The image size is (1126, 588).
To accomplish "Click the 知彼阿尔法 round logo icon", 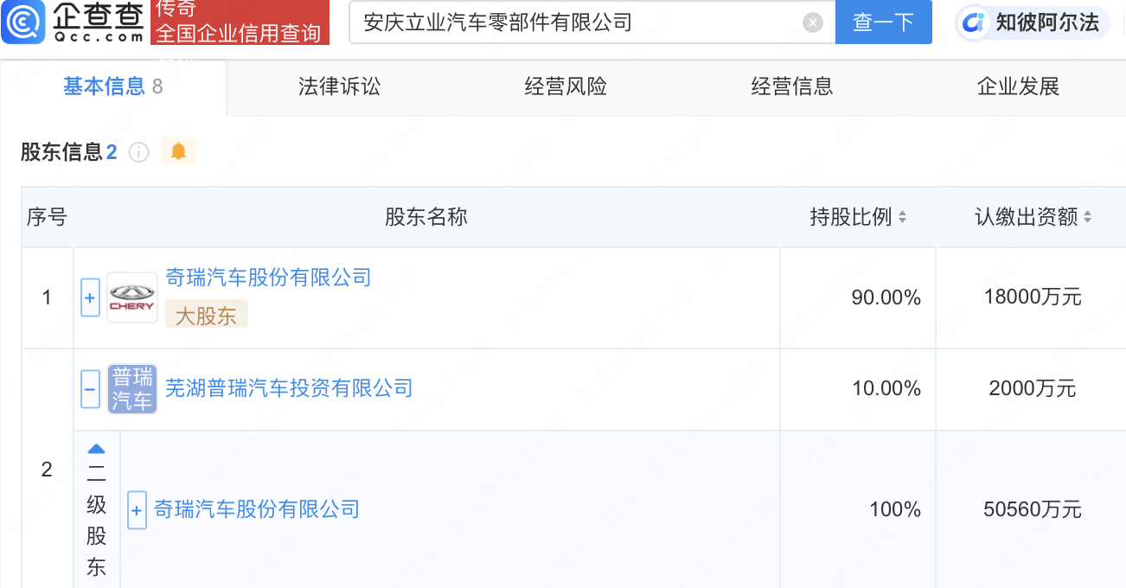I will 975,22.
